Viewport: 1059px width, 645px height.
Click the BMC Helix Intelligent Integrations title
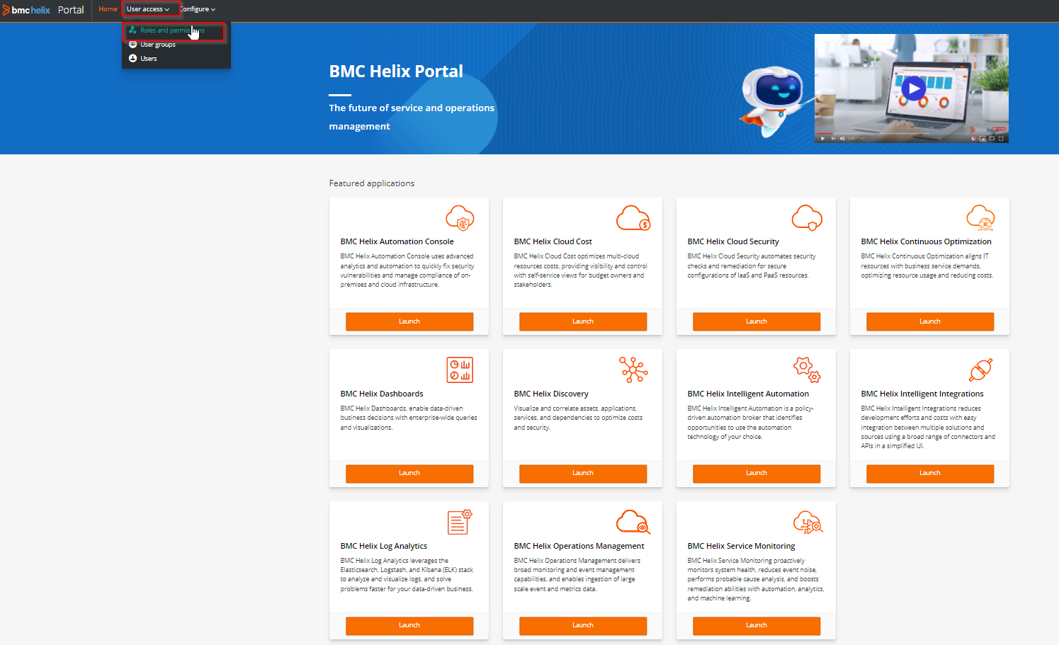(x=922, y=394)
